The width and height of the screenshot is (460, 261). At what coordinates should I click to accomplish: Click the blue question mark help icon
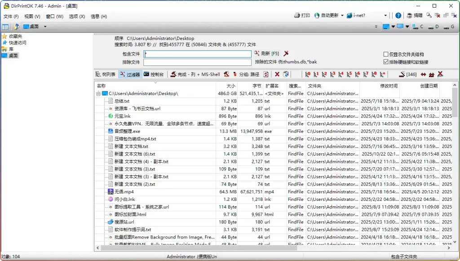click(398, 15)
